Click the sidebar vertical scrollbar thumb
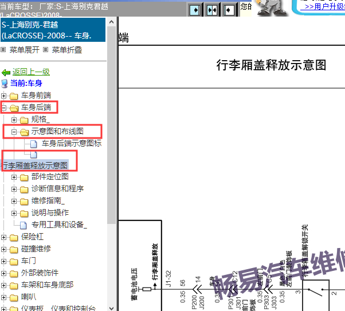 [x=112, y=125]
